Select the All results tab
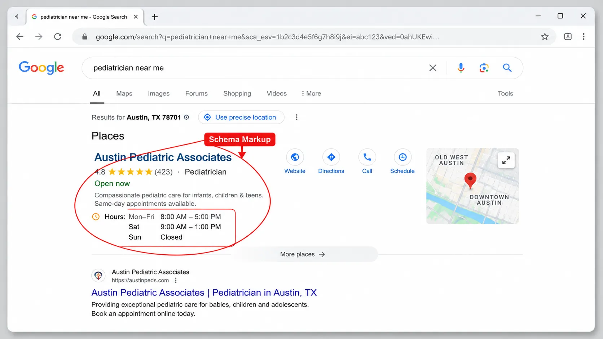 tap(97, 93)
